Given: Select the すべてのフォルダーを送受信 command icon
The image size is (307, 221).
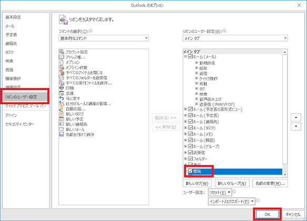Looking at the screenshot, I should click(x=62, y=78).
